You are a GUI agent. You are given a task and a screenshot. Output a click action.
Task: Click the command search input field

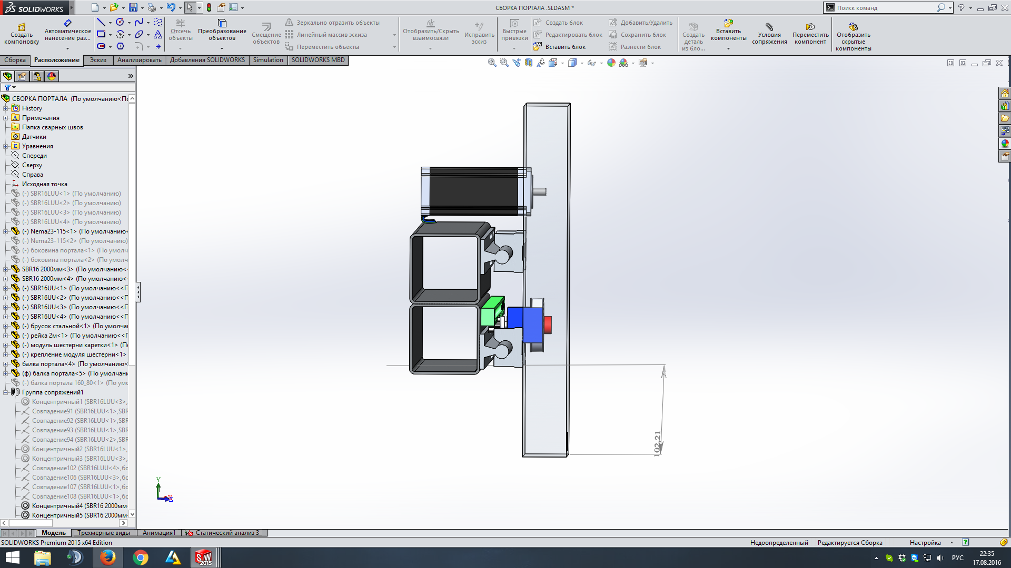(x=885, y=8)
